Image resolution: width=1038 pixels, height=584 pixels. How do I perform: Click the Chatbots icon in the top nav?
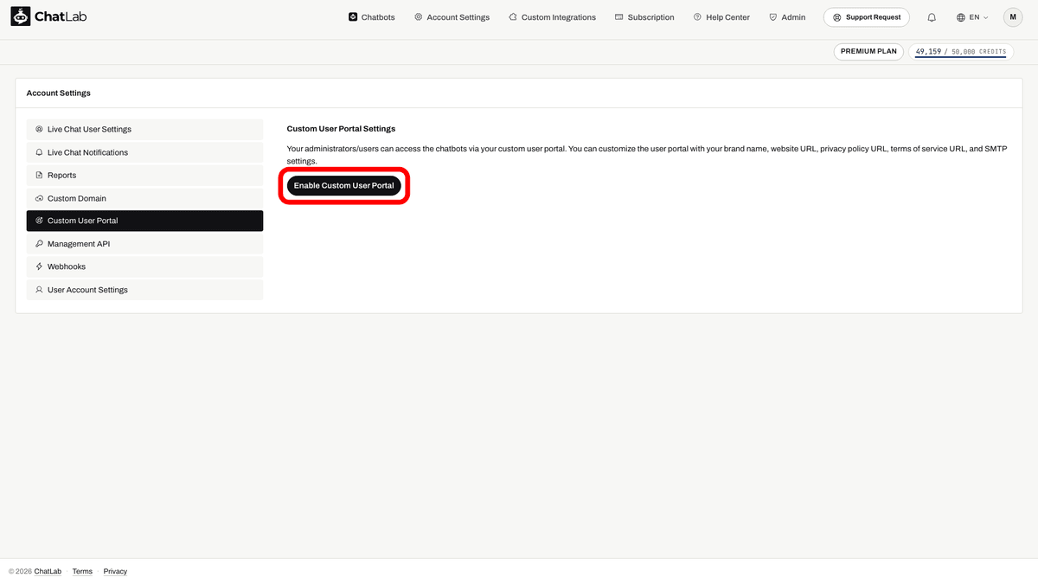(x=353, y=17)
